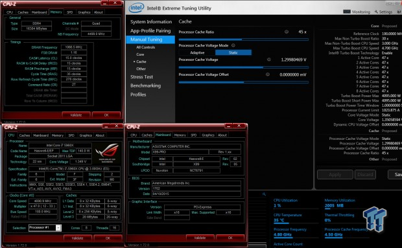Click the BIOS Version 1702 field
The width and height of the screenshot is (402, 248).
point(196,188)
